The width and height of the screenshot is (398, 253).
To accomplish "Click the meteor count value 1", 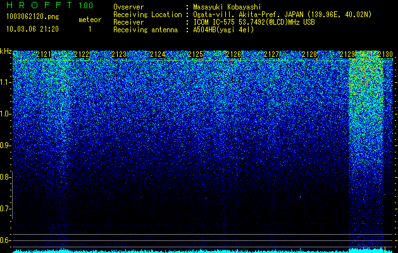I will pyautogui.click(x=90, y=29).
